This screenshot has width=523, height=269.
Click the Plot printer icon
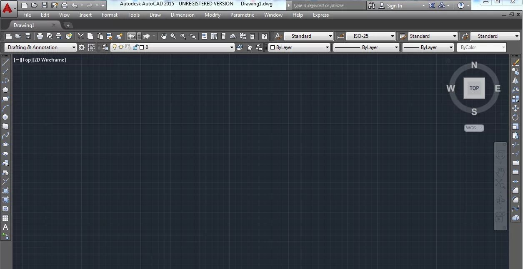coord(40,36)
